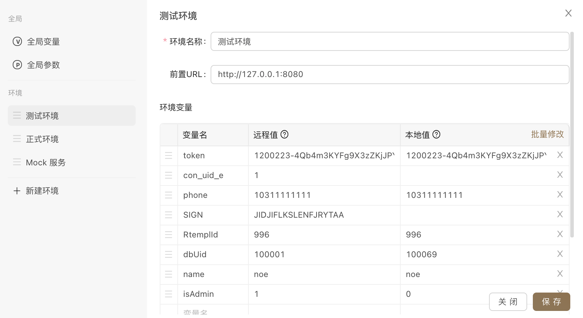Click the drag handle icon beside Mock 服务
The height and width of the screenshot is (318, 583).
tap(17, 162)
